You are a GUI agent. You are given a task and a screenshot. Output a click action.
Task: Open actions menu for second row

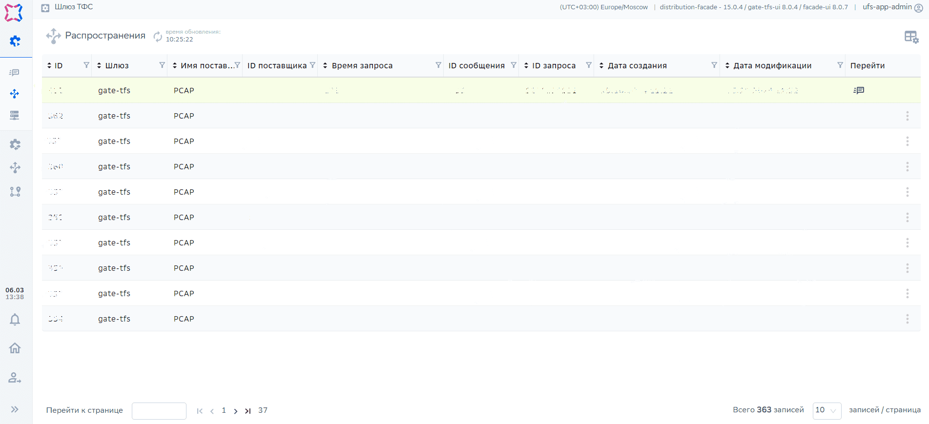click(907, 116)
